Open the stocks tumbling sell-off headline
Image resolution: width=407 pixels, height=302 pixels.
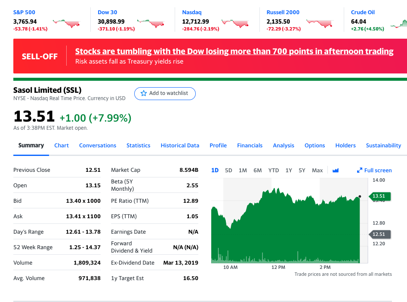[234, 51]
